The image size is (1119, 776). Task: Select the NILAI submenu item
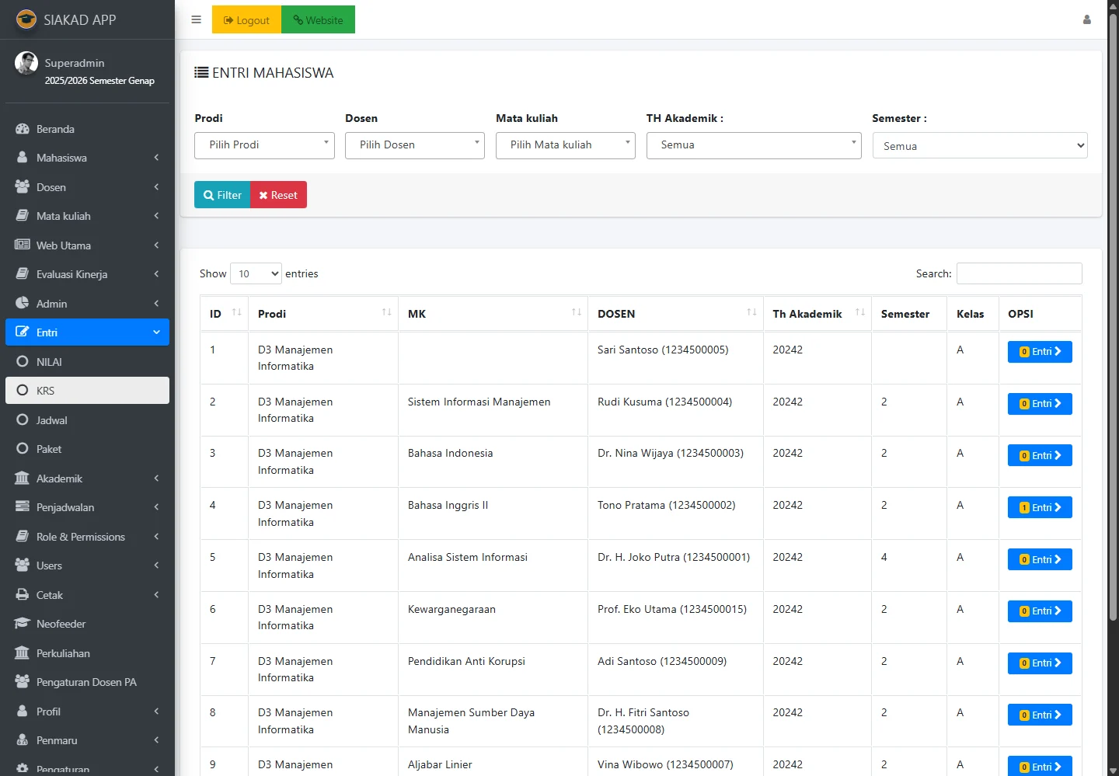coord(49,362)
